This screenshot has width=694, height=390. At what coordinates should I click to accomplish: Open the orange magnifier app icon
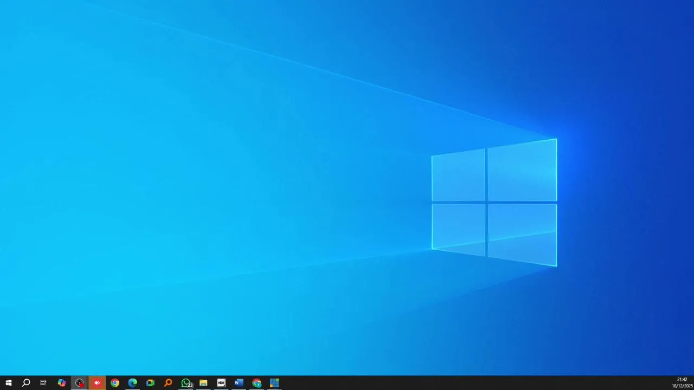(168, 383)
